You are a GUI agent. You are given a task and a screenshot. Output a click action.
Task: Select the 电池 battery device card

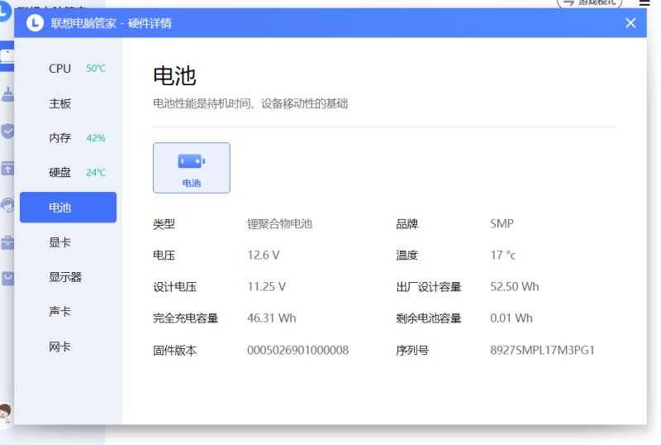pos(192,168)
